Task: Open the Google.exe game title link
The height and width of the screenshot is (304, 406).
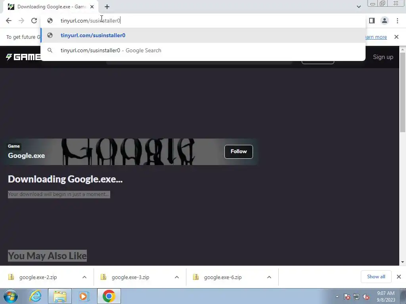Action: click(x=27, y=156)
